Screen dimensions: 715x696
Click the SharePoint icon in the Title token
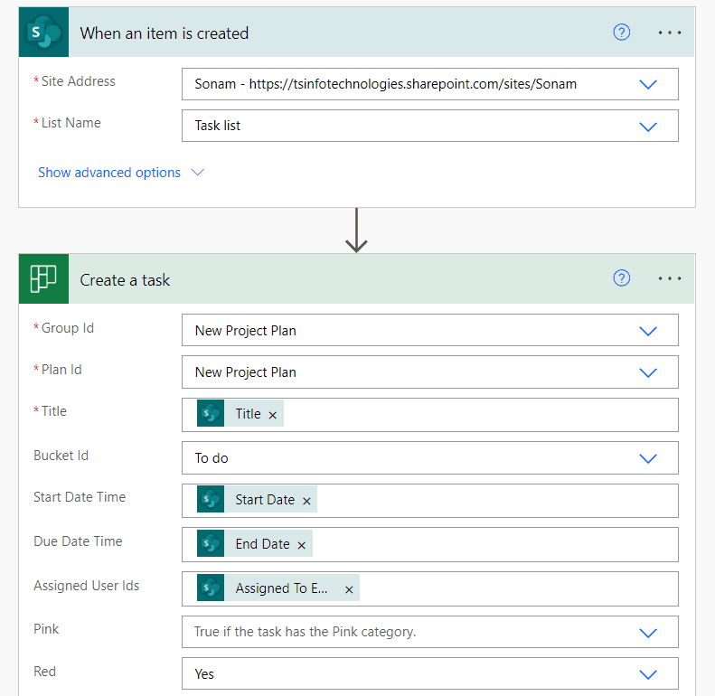[x=211, y=413]
